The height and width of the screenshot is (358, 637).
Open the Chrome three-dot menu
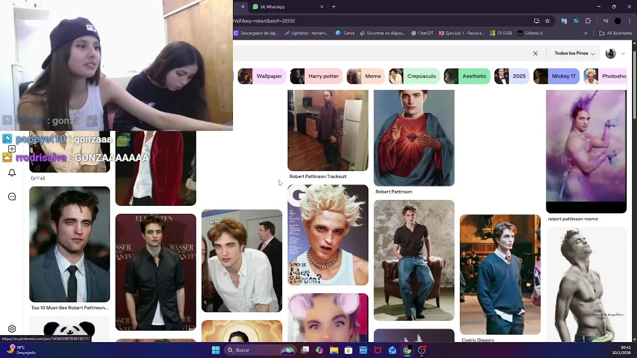click(630, 21)
